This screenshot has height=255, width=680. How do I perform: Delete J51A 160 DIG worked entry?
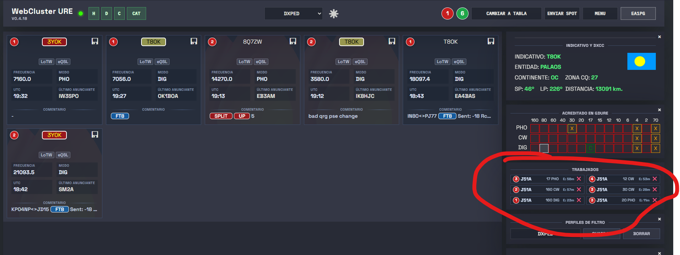pyautogui.click(x=579, y=200)
